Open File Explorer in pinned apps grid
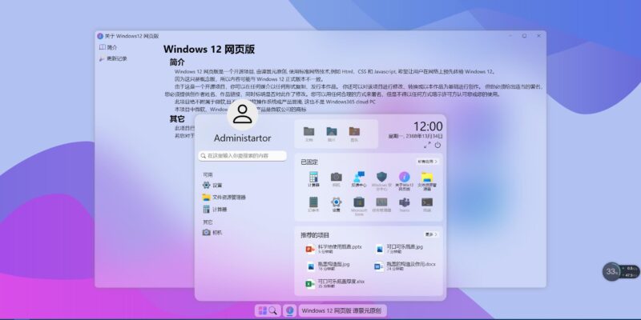Screen dimensions: 641x320 [x=427, y=181]
